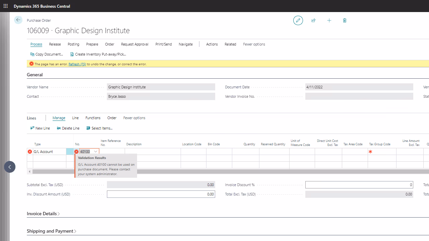Viewport: 429px width, 241px height.
Task: Click row error icon beside G/L Account
Action: (x=30, y=152)
